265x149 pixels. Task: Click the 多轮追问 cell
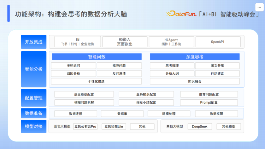tap(74, 65)
